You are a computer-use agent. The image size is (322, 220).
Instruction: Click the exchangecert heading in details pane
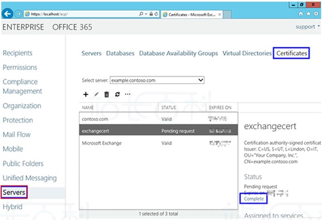[270, 126]
